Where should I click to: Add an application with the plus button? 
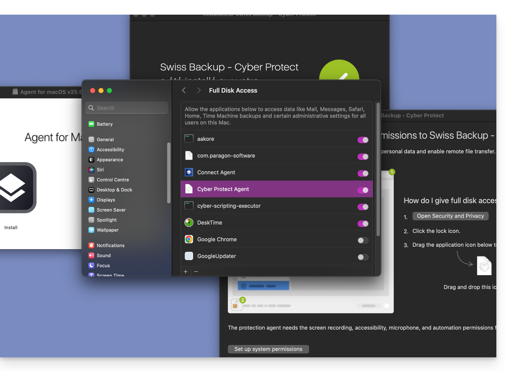[x=186, y=271]
